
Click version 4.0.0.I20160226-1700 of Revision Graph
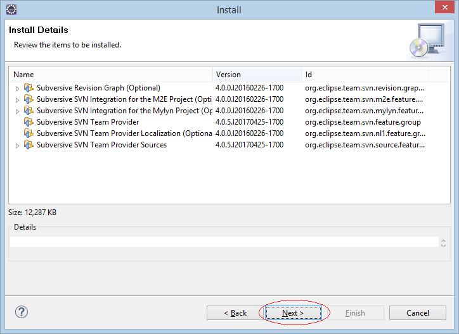click(x=249, y=88)
